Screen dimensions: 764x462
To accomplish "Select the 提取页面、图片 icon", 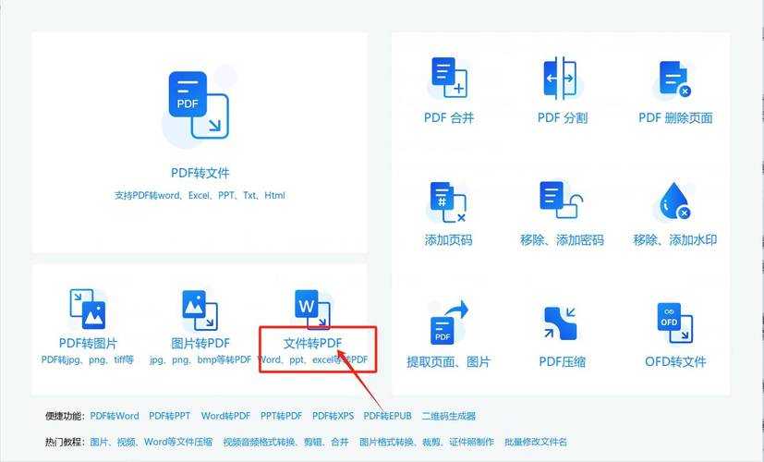I will click(x=449, y=322).
